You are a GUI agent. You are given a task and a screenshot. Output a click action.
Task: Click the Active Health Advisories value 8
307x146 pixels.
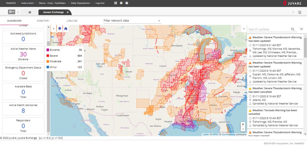(23, 111)
